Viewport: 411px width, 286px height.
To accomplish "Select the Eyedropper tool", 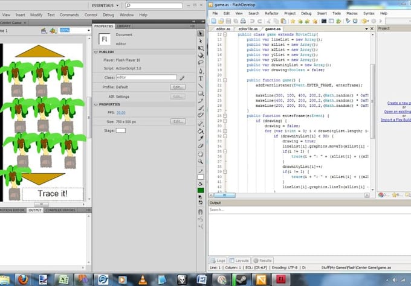I will click(x=201, y=138).
